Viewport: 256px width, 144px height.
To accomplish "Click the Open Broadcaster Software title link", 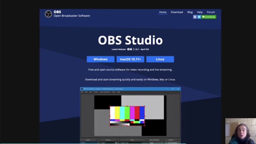I will pyautogui.click(x=72, y=16).
